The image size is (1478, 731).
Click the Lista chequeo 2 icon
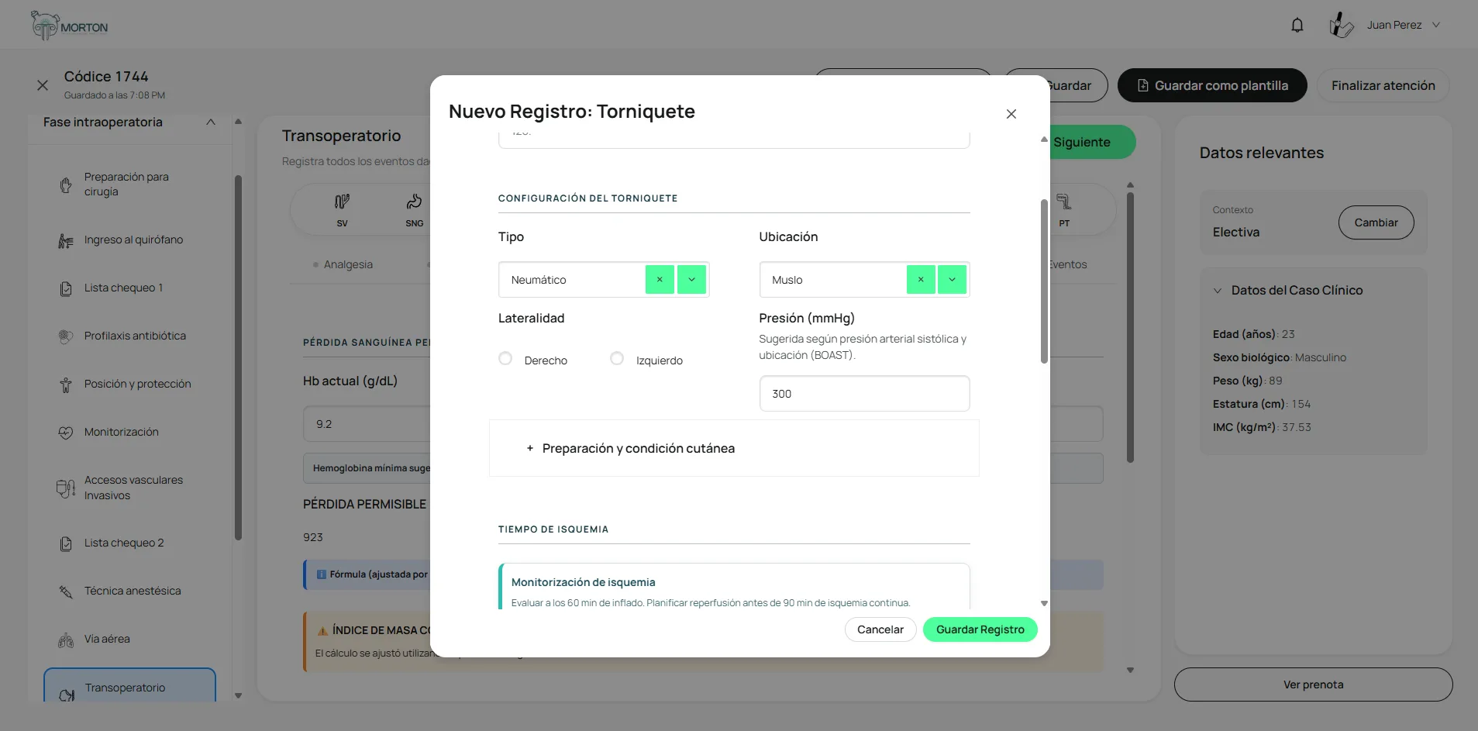(66, 544)
